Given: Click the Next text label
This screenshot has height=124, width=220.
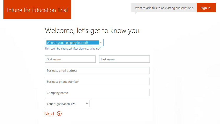Looking at the screenshot, I should (x=49, y=114).
